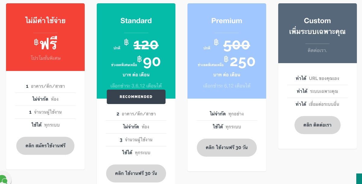Click the discounted price 90 on Standard
The width and height of the screenshot is (362, 184).
pos(152,62)
